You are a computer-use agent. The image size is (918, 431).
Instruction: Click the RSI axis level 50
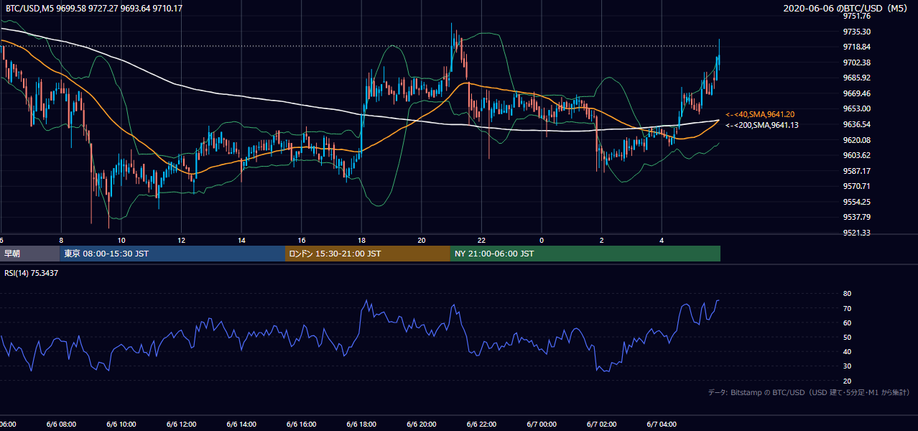point(847,337)
